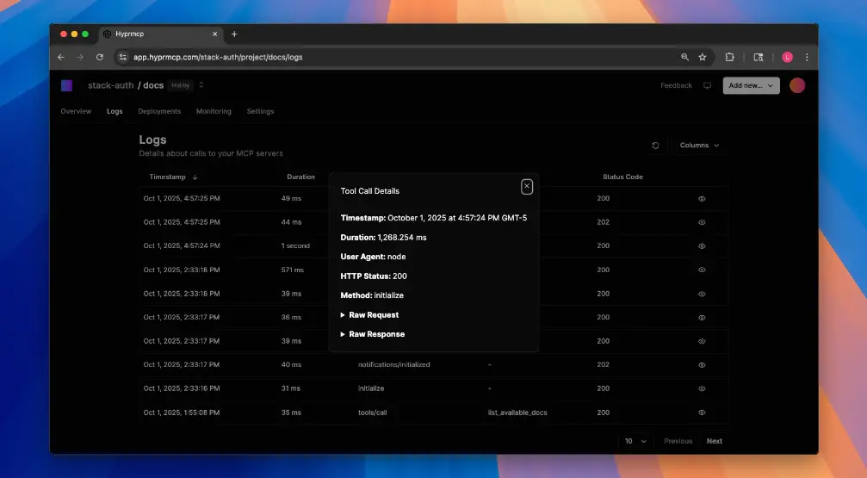This screenshot has height=478, width=867.
Task: Click the Status Code column header
Action: (622, 177)
